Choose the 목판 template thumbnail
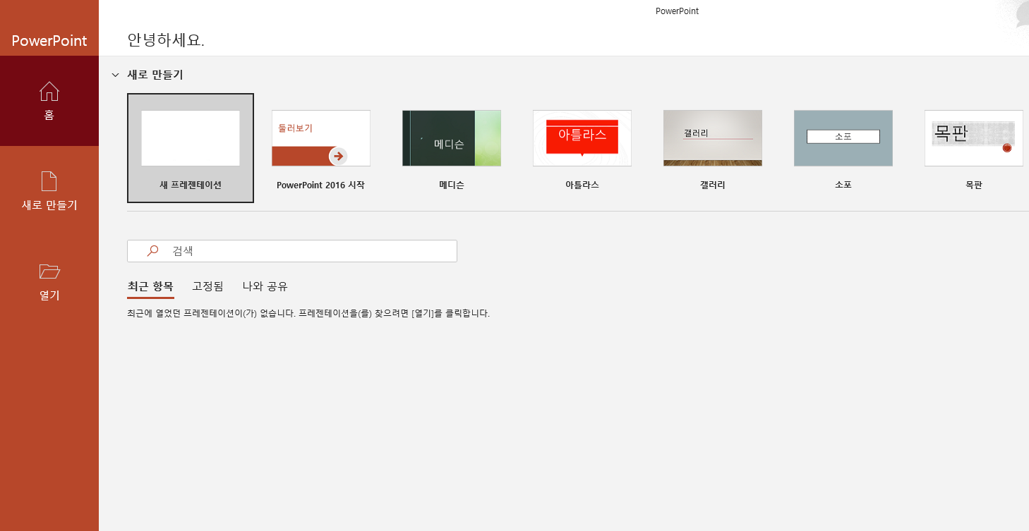 tap(974, 138)
